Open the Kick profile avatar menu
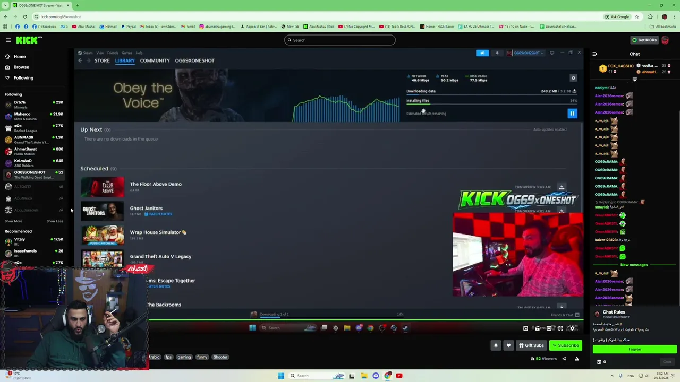680x382 pixels. (x=665, y=40)
